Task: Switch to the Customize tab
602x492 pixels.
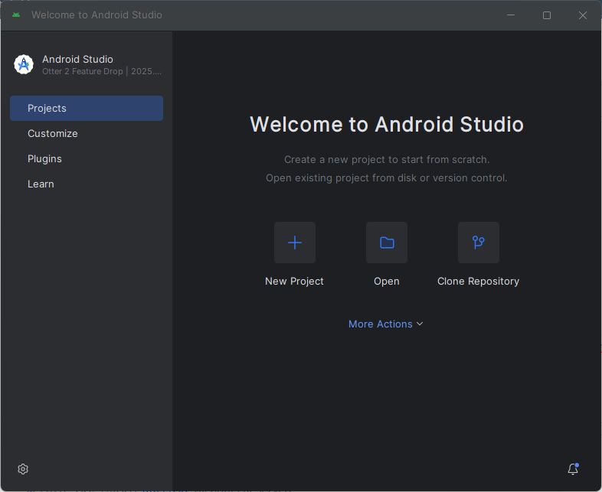Action: [x=87, y=133]
